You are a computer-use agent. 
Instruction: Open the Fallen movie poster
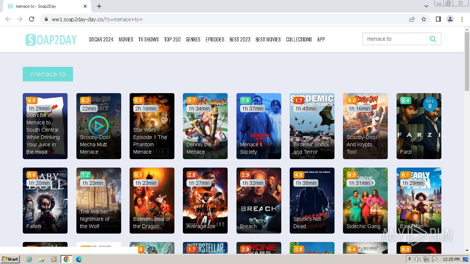point(45,201)
